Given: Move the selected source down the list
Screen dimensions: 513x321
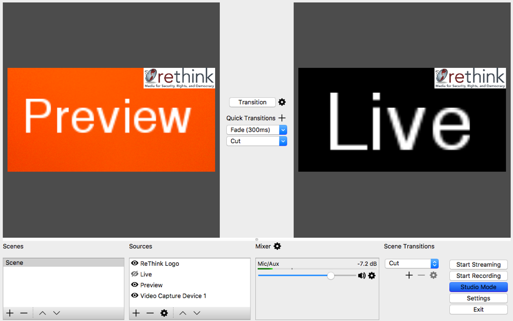Looking at the screenshot, I should click(x=197, y=313).
